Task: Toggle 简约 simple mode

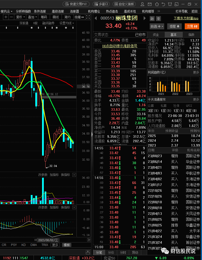Action: pyautogui.click(x=67, y=17)
